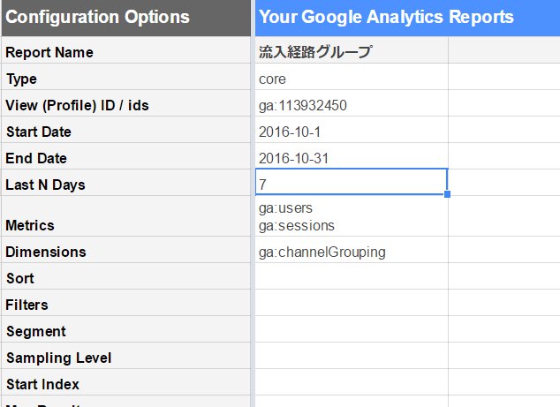Select the 'Filters' label cell
The image size is (560, 407).
(126, 303)
